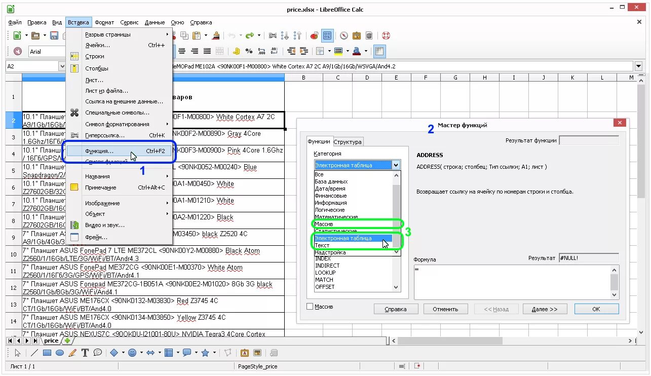This screenshot has width=651, height=376.
Task: Click the font color A swatch
Action: point(357,51)
